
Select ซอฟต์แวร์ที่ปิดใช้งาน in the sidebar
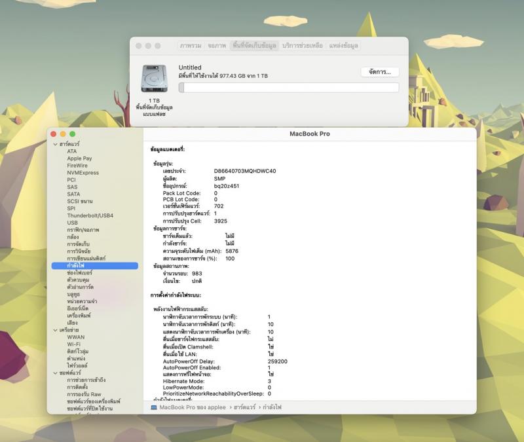click(x=90, y=409)
